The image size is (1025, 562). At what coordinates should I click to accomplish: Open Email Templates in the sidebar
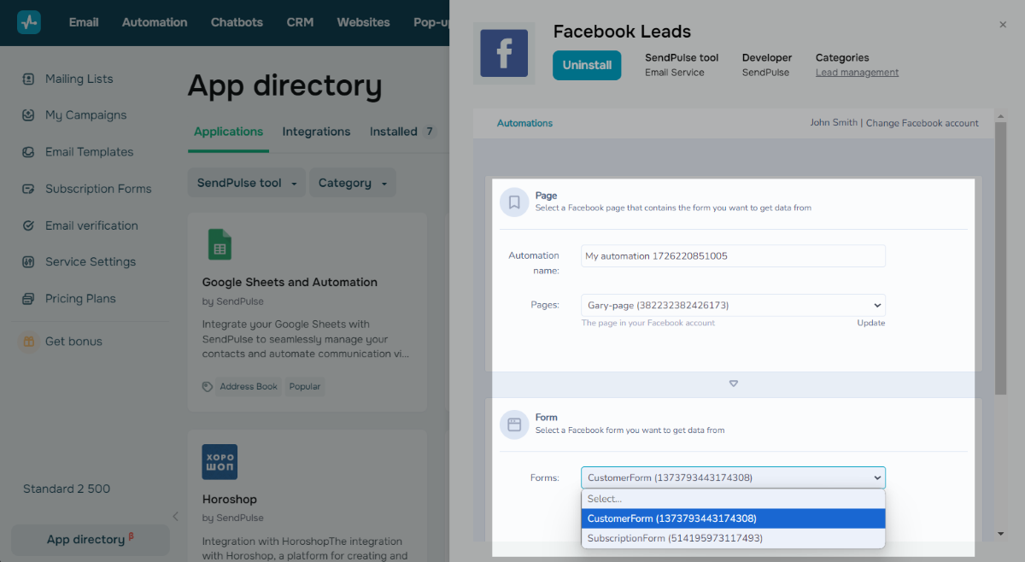89,152
